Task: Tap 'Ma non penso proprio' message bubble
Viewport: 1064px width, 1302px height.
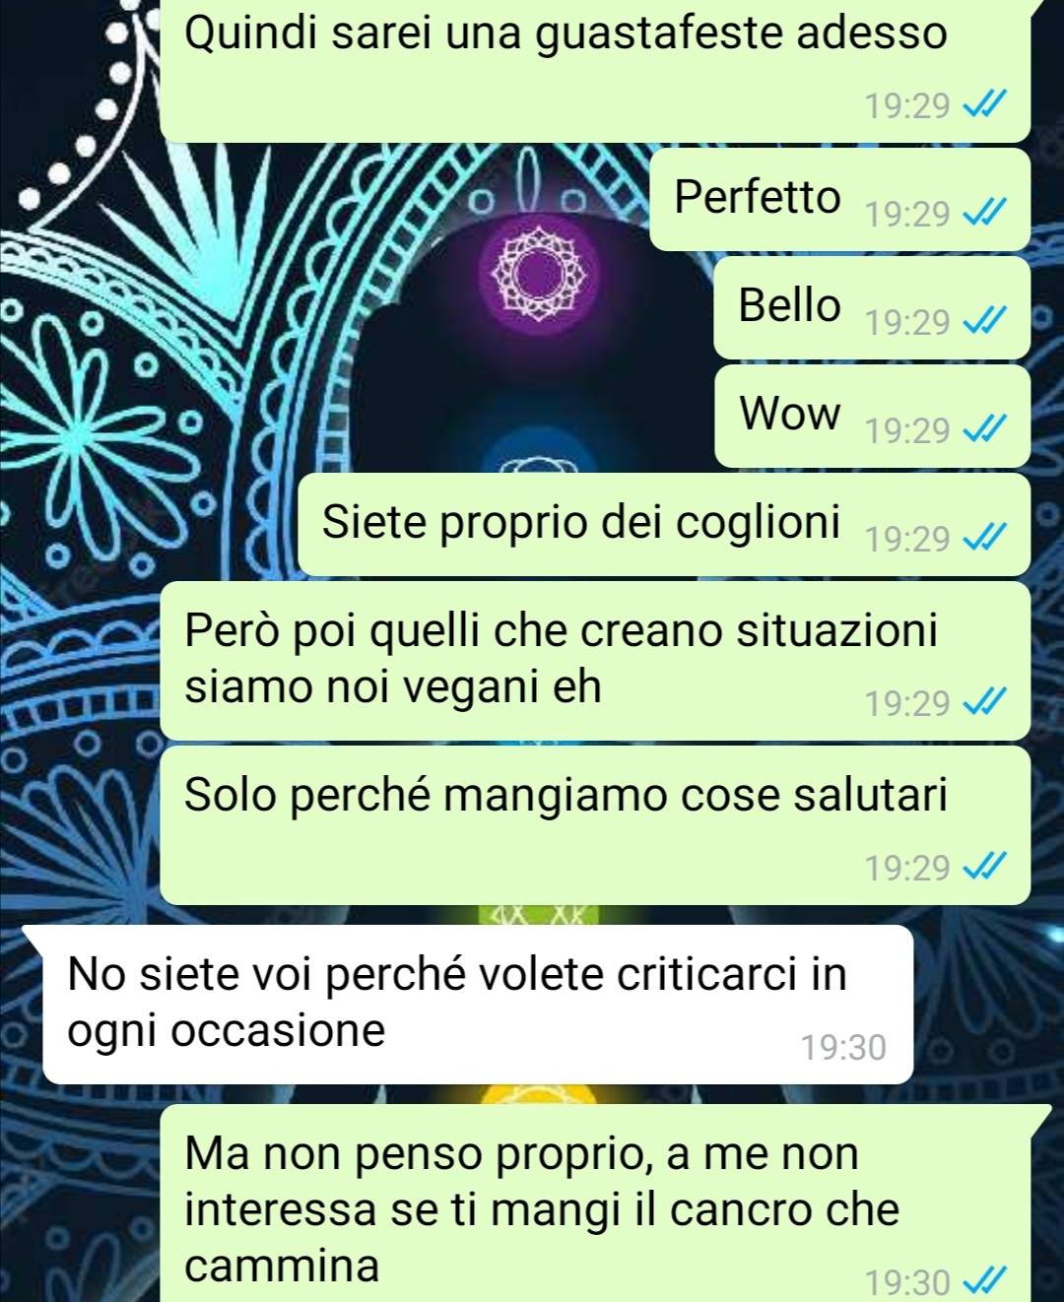Action: point(595,1204)
